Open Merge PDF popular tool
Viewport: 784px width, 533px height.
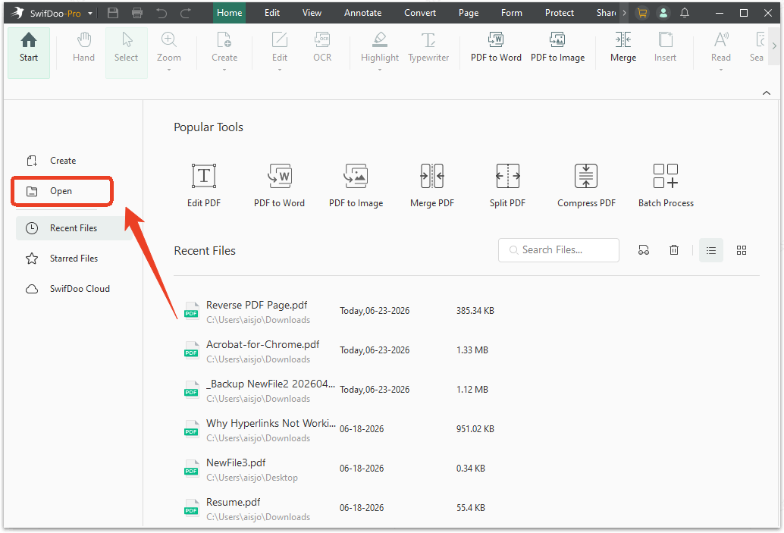(432, 185)
